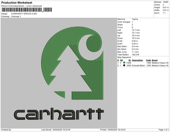170x132 pixels.
Task: Click the 'Stop Sequence:' label
Action: [124, 57]
